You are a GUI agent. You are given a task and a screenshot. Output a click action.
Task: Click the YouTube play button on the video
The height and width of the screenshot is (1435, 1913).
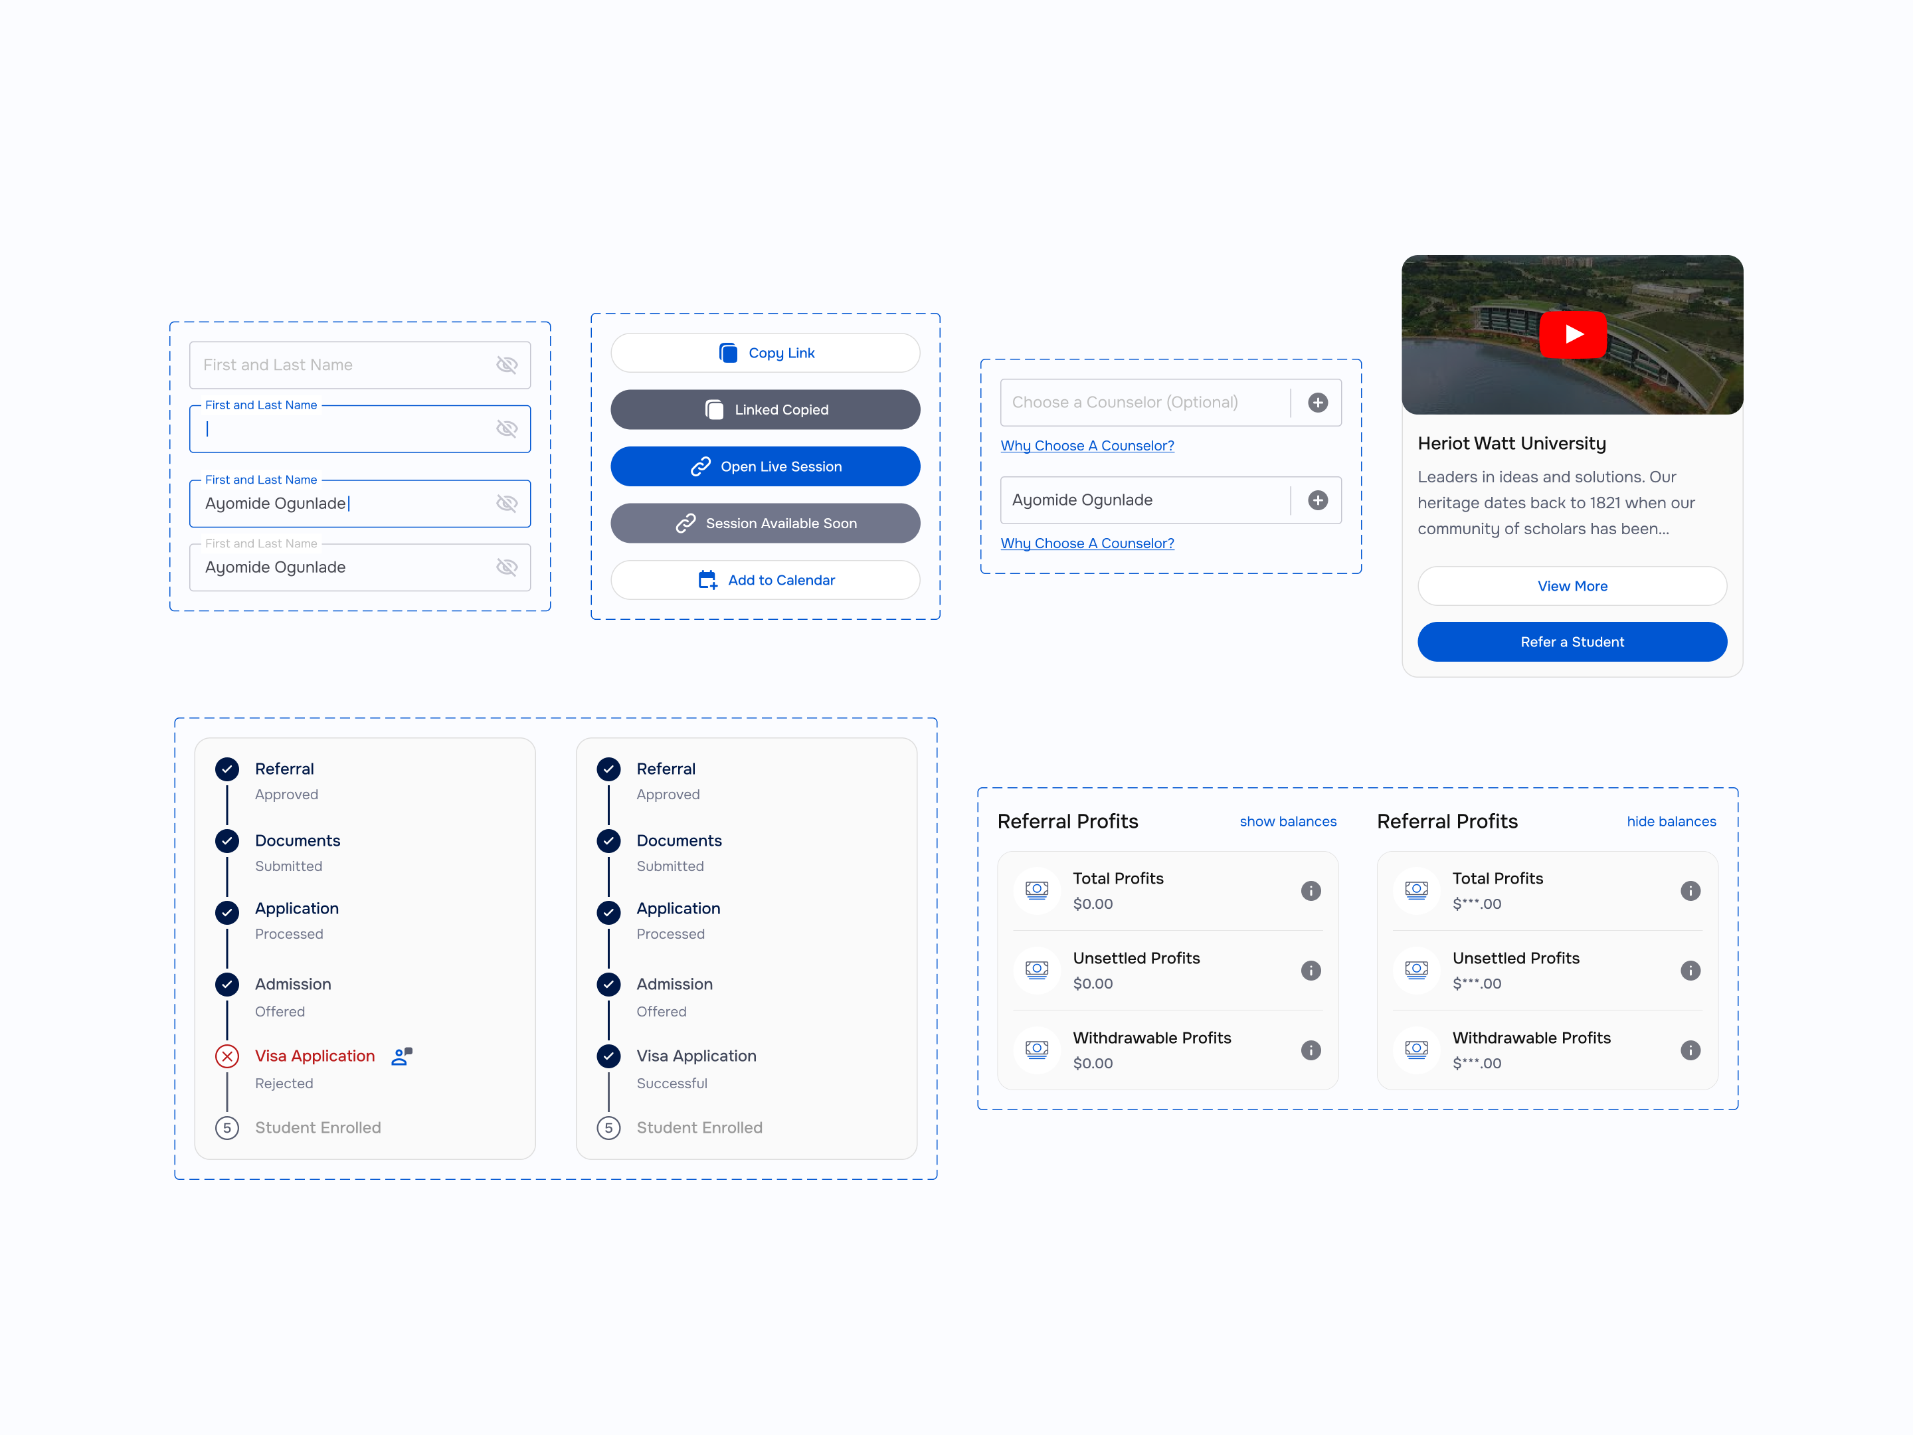(x=1572, y=334)
